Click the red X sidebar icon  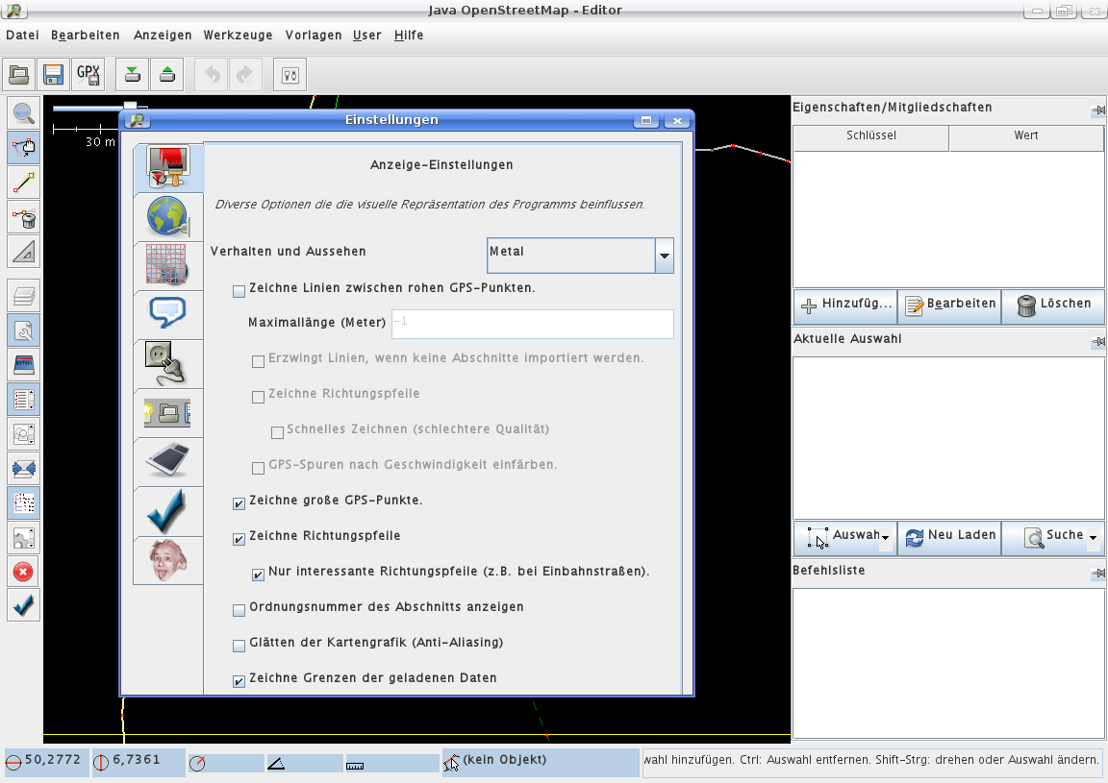(23, 572)
